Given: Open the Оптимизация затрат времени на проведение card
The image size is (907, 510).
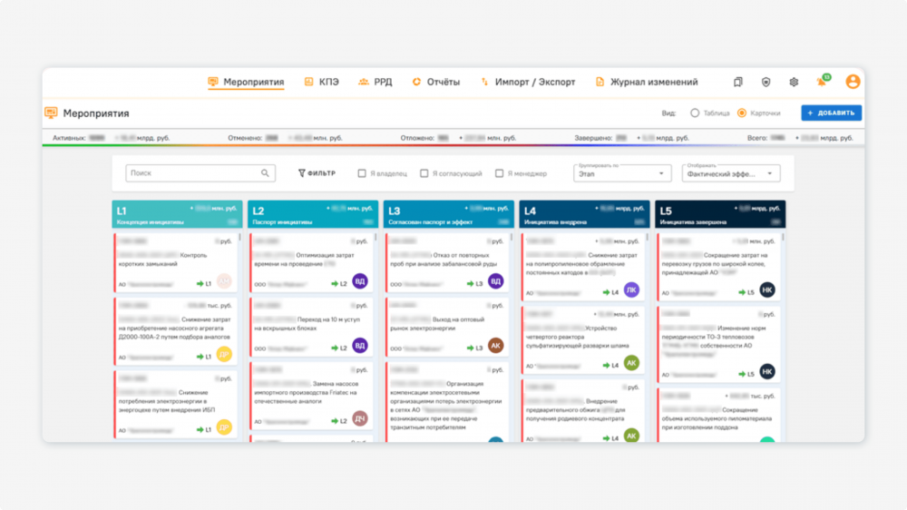Looking at the screenshot, I should click(311, 262).
